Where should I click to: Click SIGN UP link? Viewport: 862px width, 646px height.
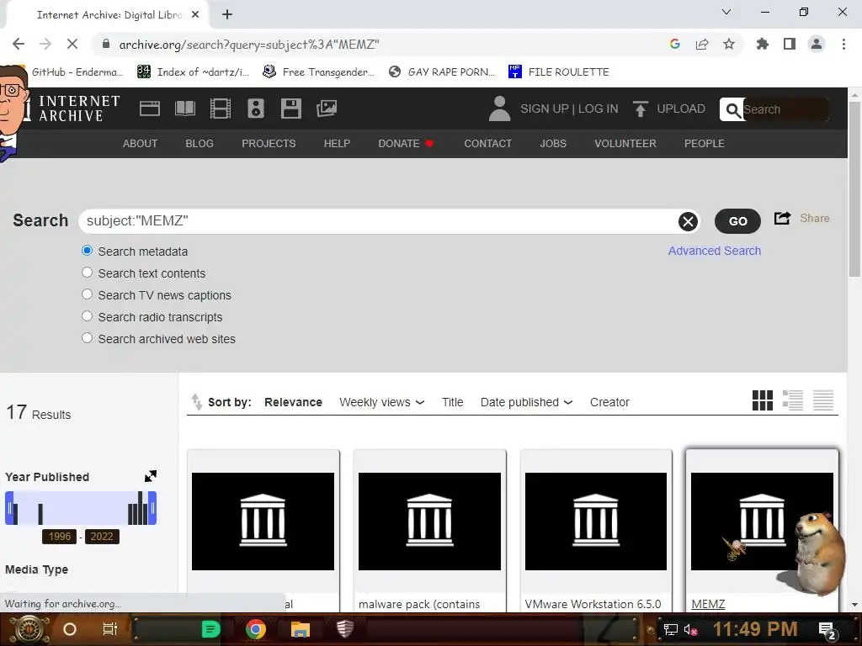pyautogui.click(x=545, y=109)
